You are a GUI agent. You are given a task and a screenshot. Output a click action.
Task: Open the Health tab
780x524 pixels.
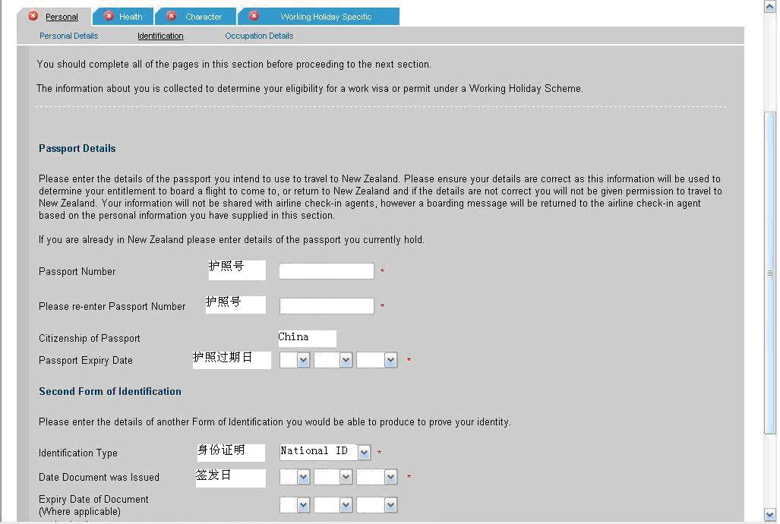pyautogui.click(x=131, y=17)
